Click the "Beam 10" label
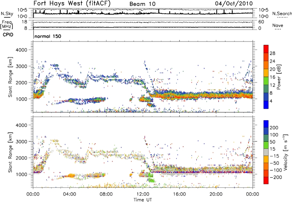This screenshot has width=292, height=202. coord(142,4)
